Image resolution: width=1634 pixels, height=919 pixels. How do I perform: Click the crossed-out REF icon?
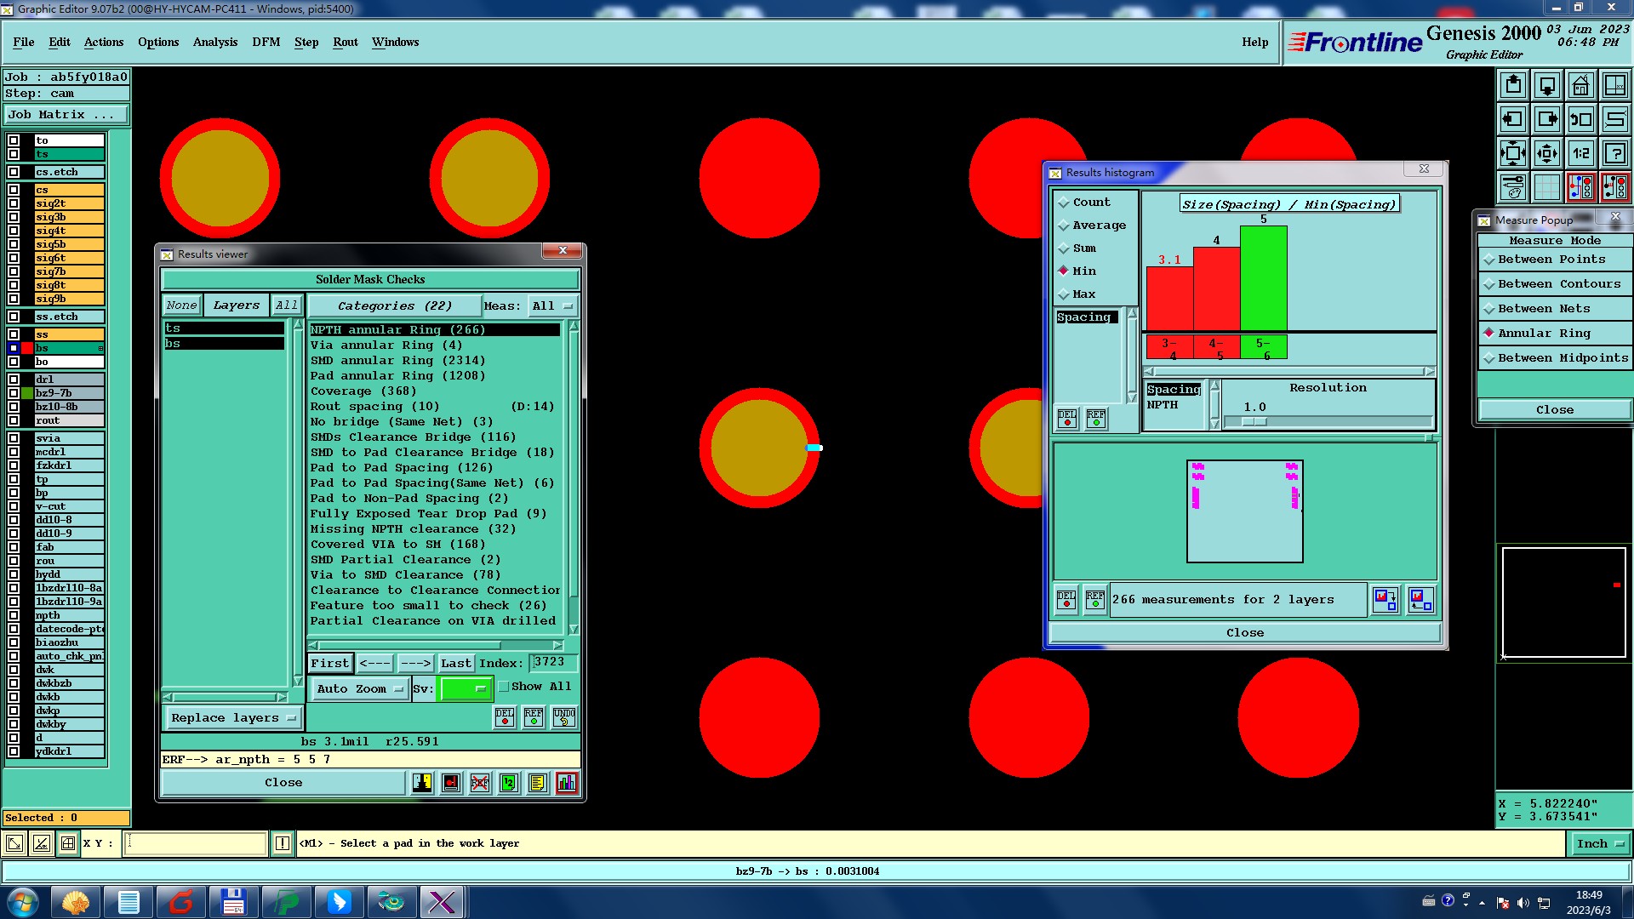coord(480,783)
